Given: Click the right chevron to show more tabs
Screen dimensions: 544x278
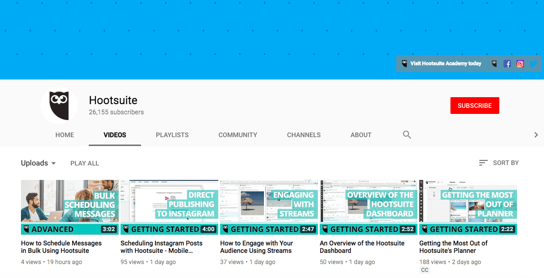Looking at the screenshot, I should [x=536, y=135].
